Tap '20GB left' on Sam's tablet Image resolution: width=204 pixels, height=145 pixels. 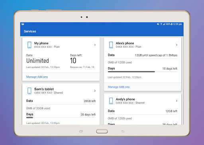point(90,101)
